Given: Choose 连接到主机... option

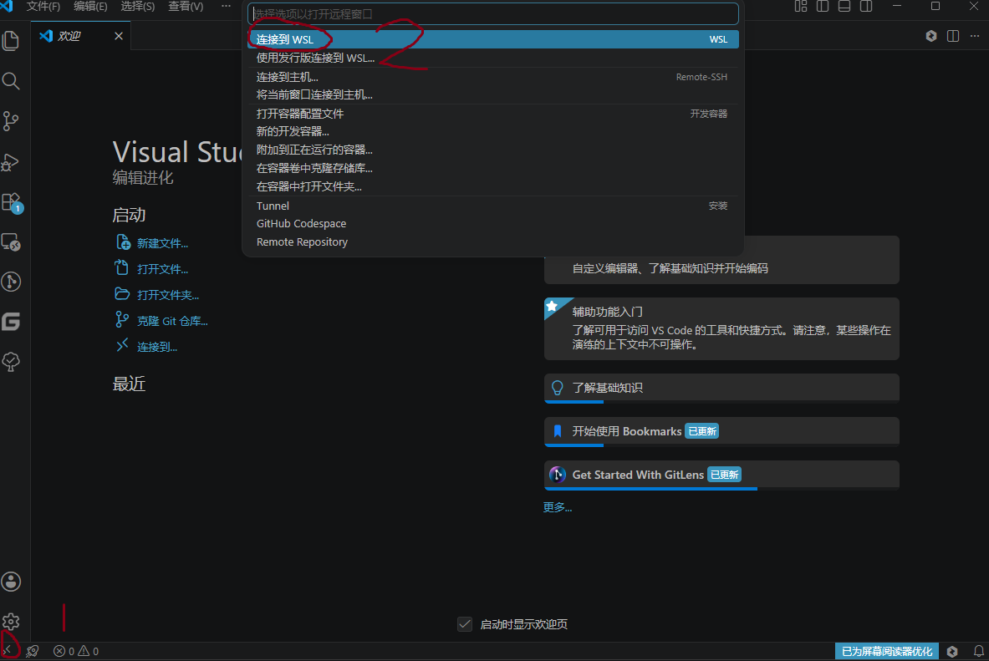Looking at the screenshot, I should pos(492,77).
